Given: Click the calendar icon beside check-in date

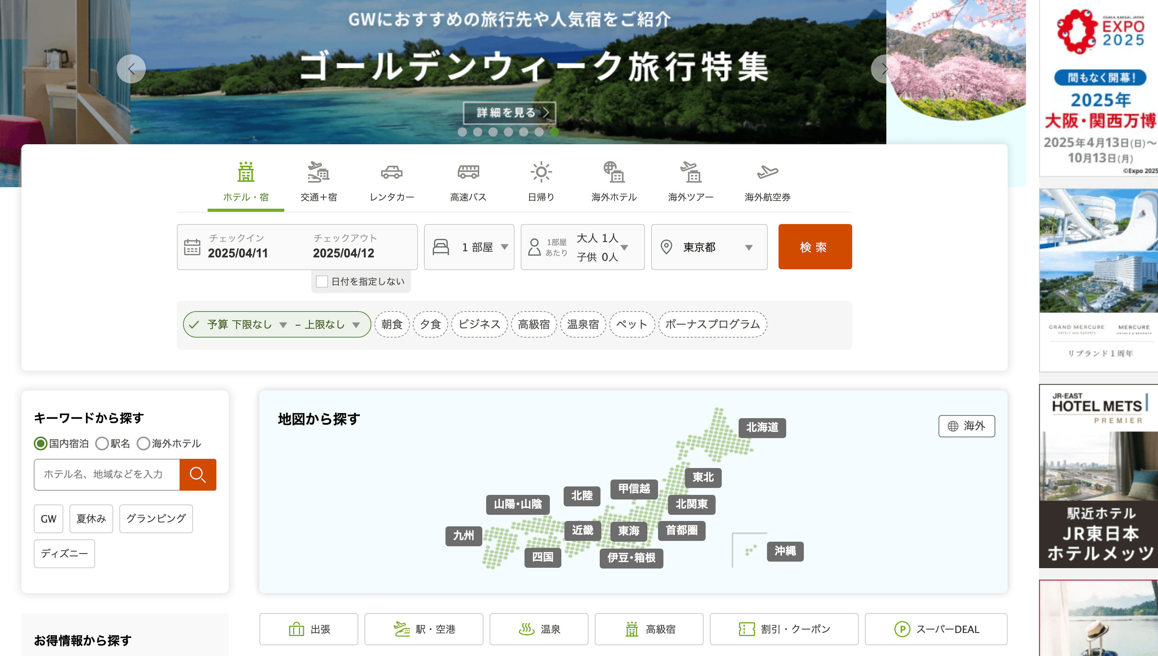Looking at the screenshot, I should [x=192, y=247].
